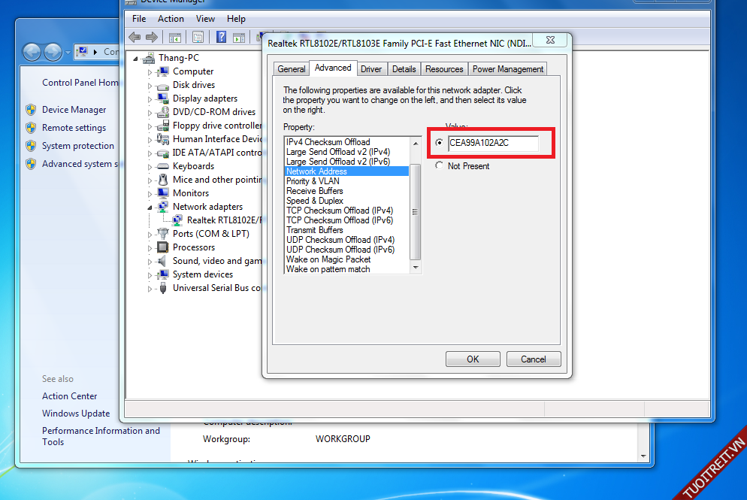The height and width of the screenshot is (500, 747).
Task: Click the Property list scrollbar up arrow
Action: 416,143
